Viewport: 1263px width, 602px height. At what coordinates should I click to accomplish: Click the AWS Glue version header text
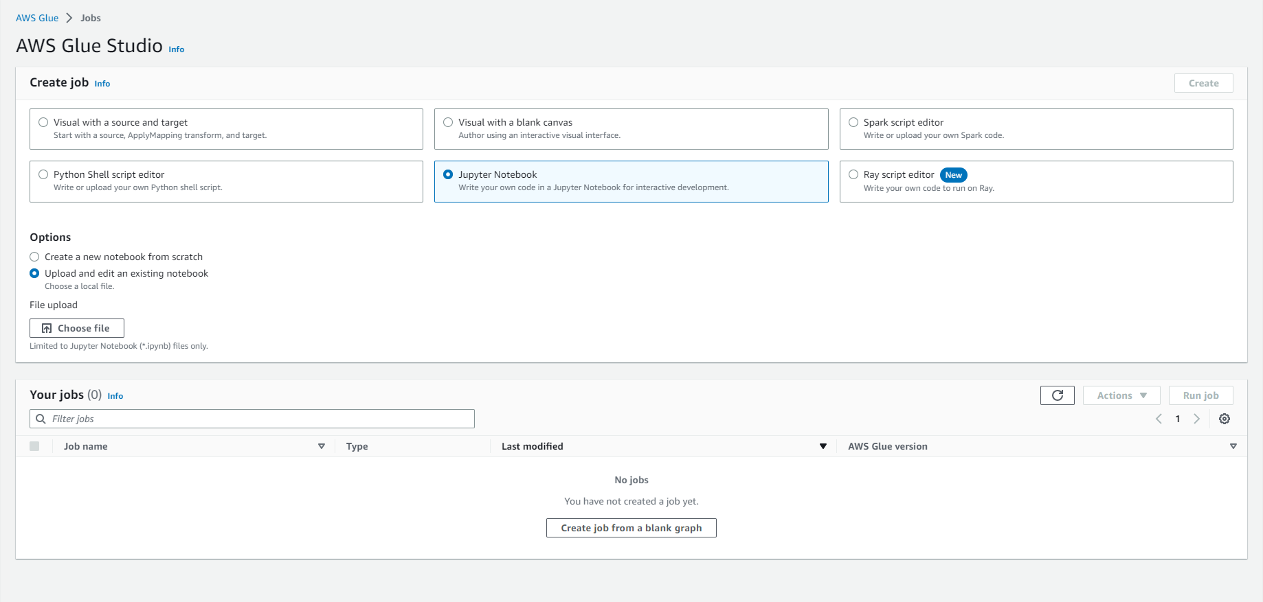(887, 446)
